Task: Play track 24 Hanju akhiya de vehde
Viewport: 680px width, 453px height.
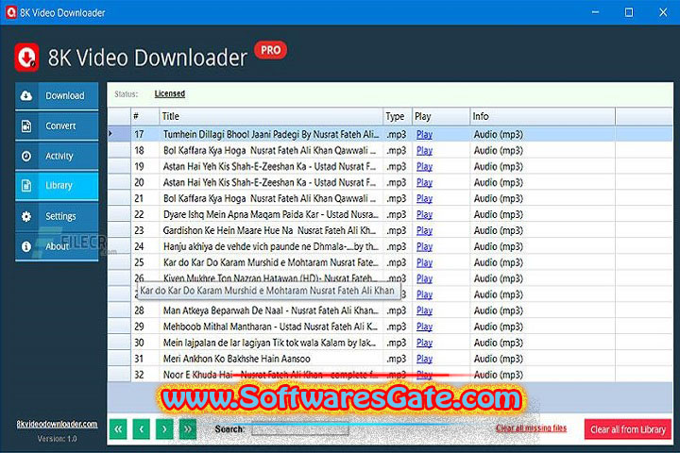Action: click(424, 246)
